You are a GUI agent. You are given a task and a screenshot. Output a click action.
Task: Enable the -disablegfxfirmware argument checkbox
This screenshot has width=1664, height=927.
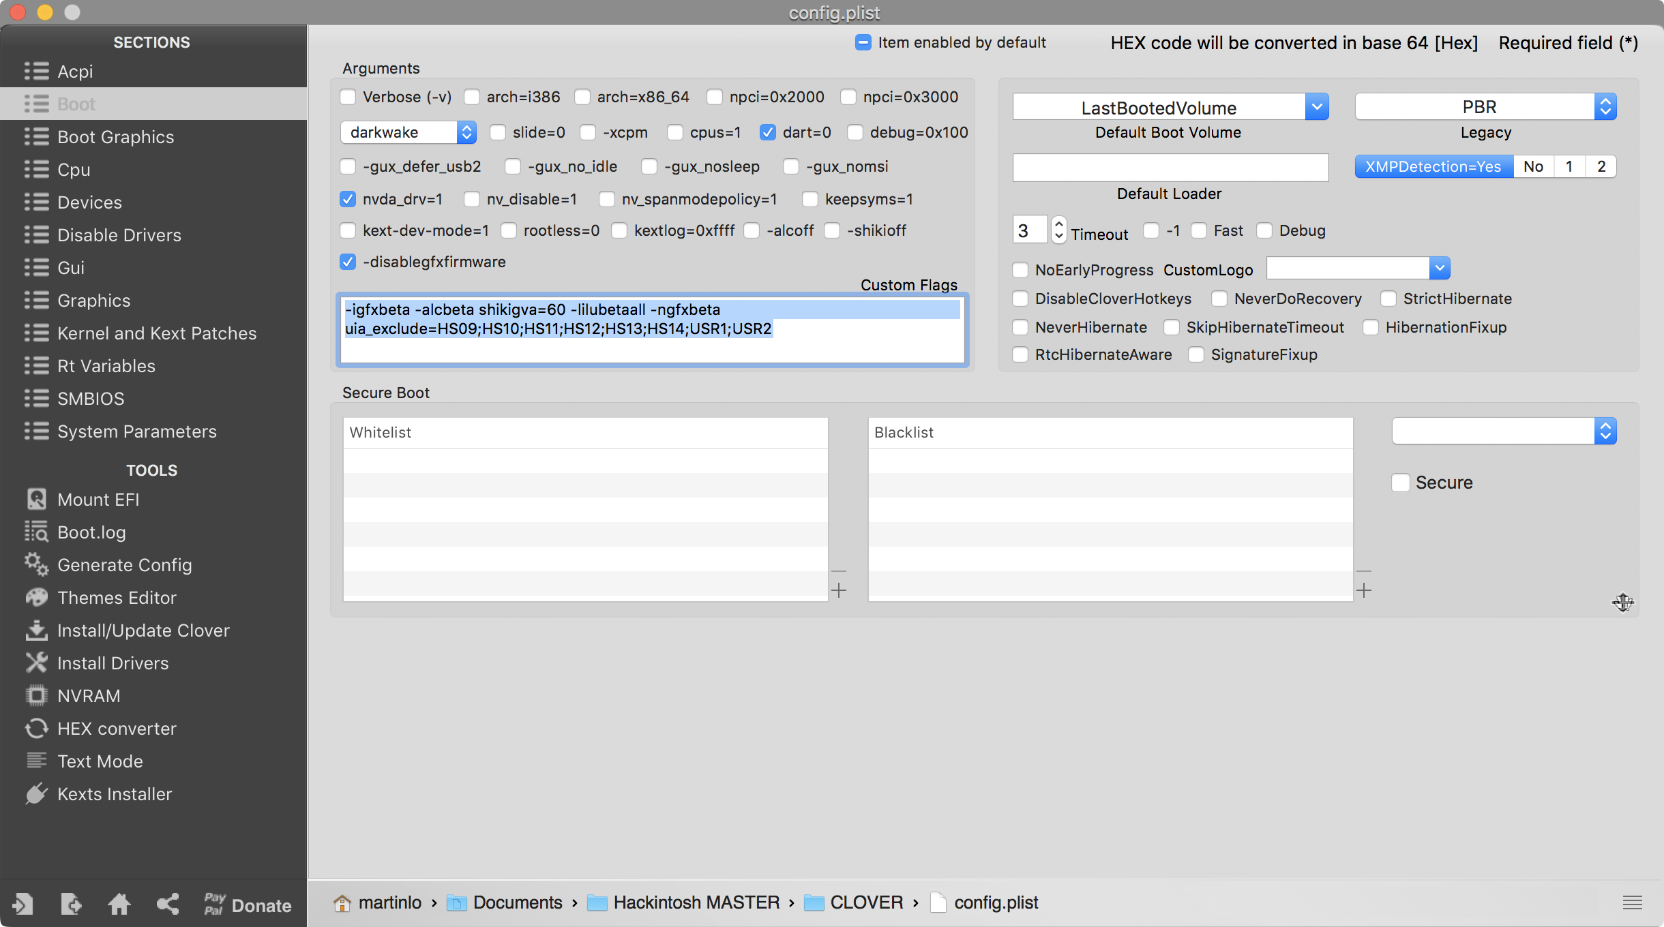[x=349, y=262]
